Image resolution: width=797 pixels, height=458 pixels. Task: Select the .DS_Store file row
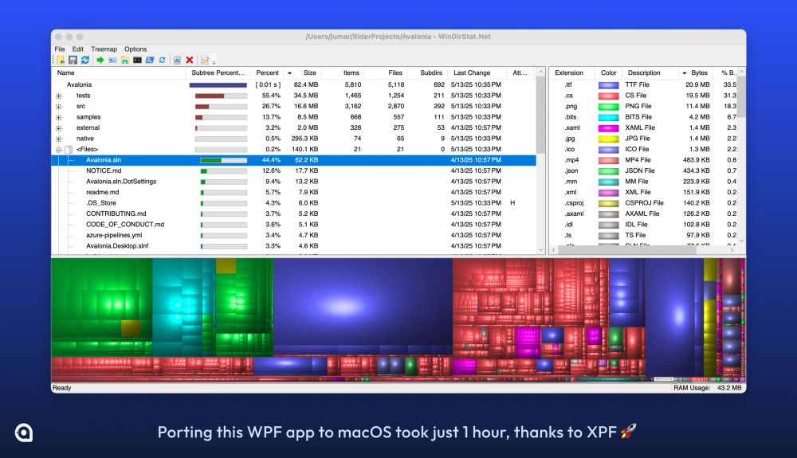pos(294,202)
